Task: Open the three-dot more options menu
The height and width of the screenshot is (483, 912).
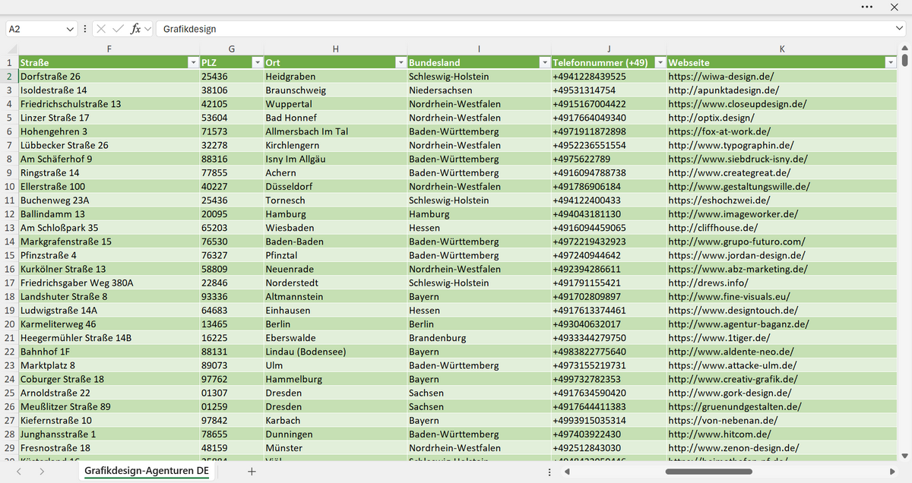Action: pyautogui.click(x=867, y=6)
